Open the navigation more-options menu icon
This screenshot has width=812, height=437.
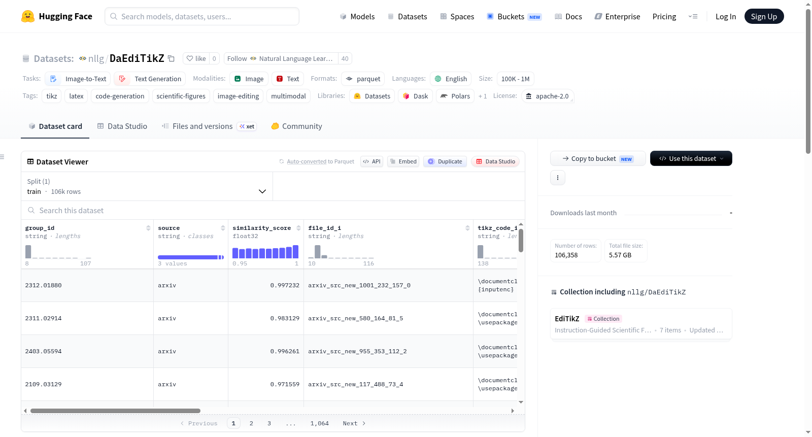click(693, 16)
